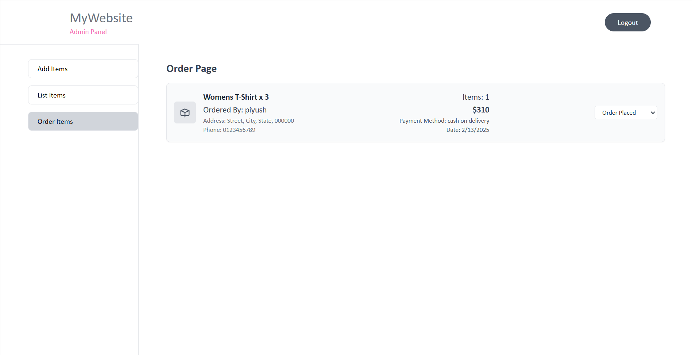Click the Admin Panel subtitle
The height and width of the screenshot is (355, 692).
88,32
